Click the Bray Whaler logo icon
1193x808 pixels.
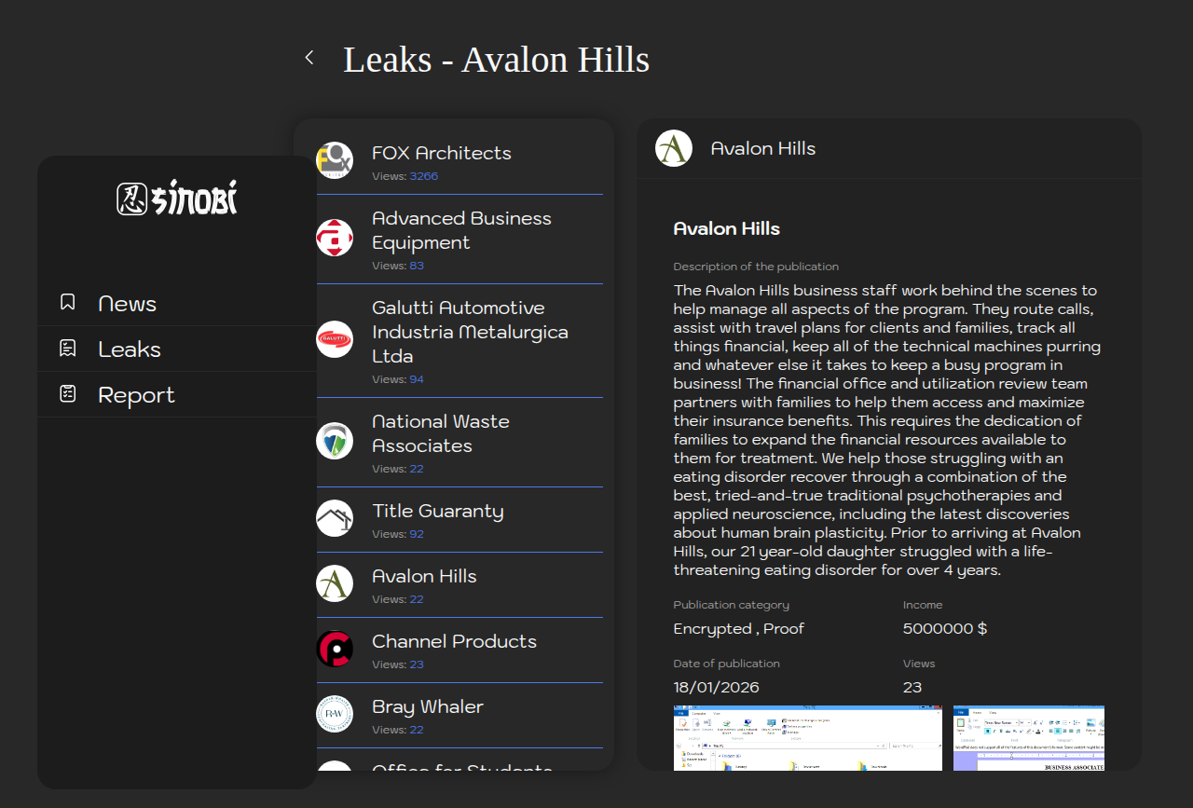click(335, 714)
